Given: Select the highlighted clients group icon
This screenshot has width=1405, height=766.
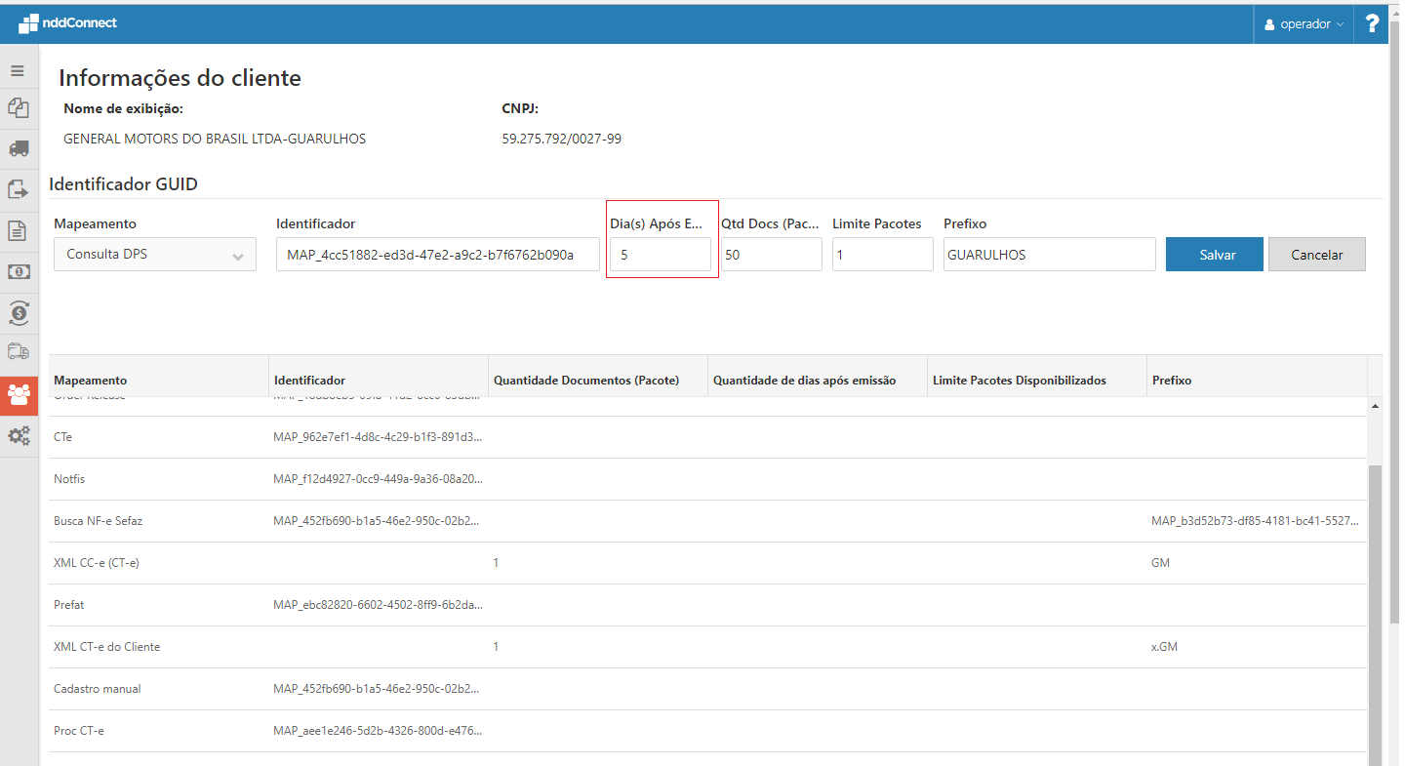Looking at the screenshot, I should coord(19,394).
